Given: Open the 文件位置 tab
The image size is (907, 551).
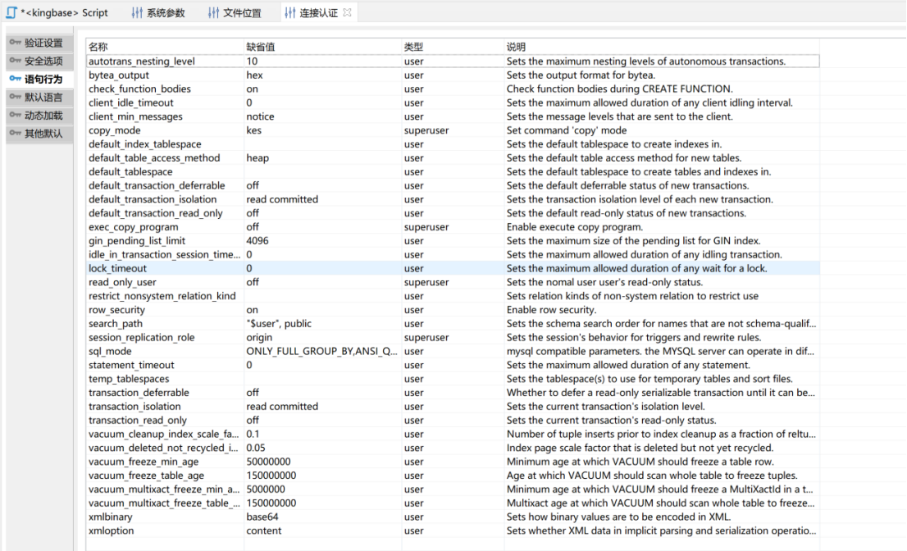Looking at the screenshot, I should pos(242,13).
